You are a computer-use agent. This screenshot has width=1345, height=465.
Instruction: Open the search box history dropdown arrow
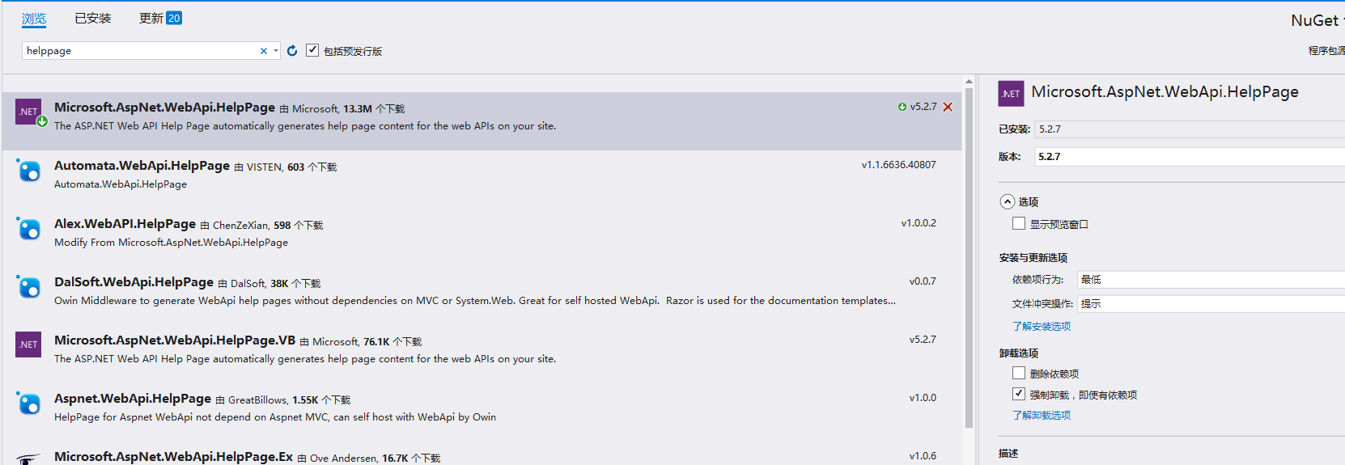[x=276, y=51]
